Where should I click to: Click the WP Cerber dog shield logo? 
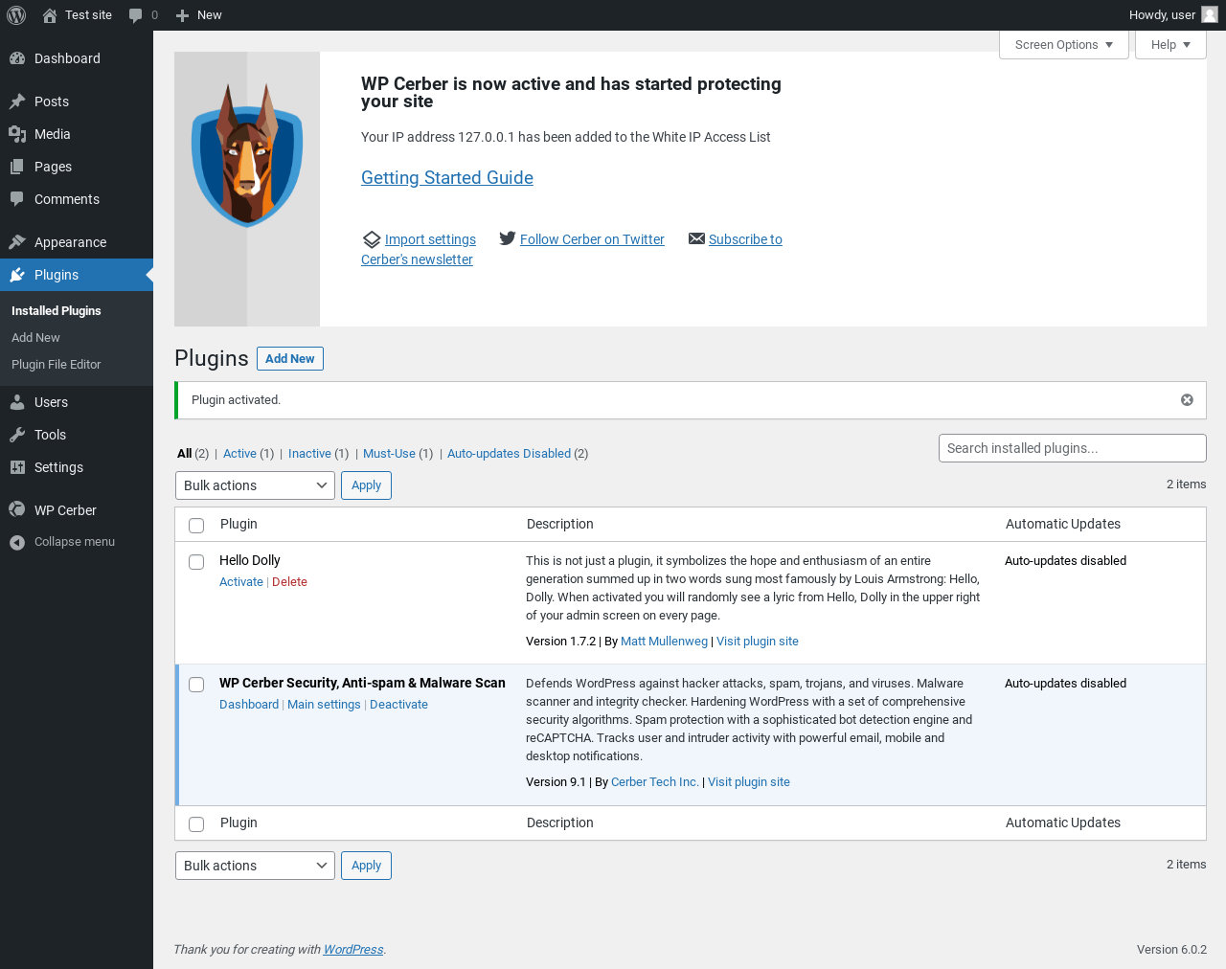(x=247, y=155)
